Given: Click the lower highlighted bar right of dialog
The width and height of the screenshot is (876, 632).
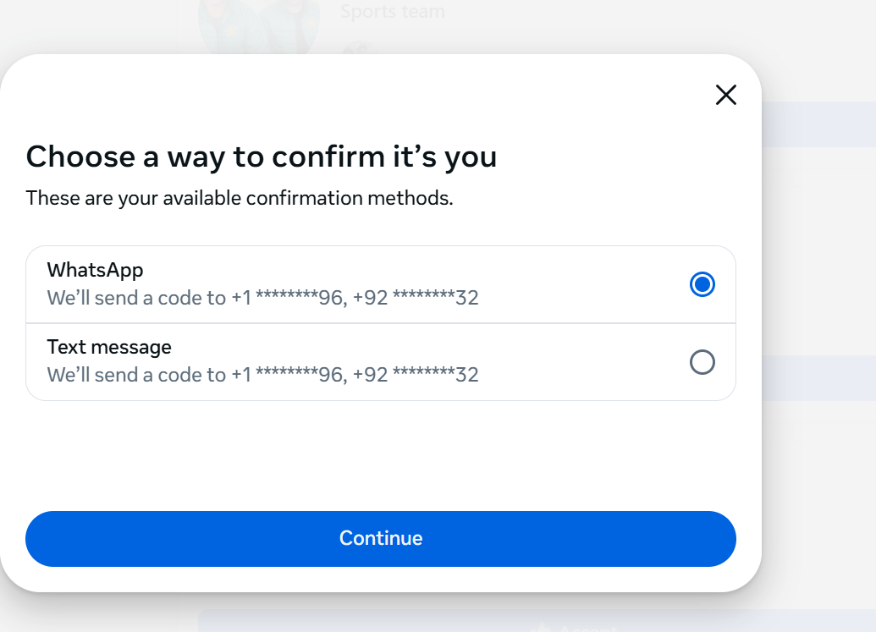Looking at the screenshot, I should pos(818,378).
